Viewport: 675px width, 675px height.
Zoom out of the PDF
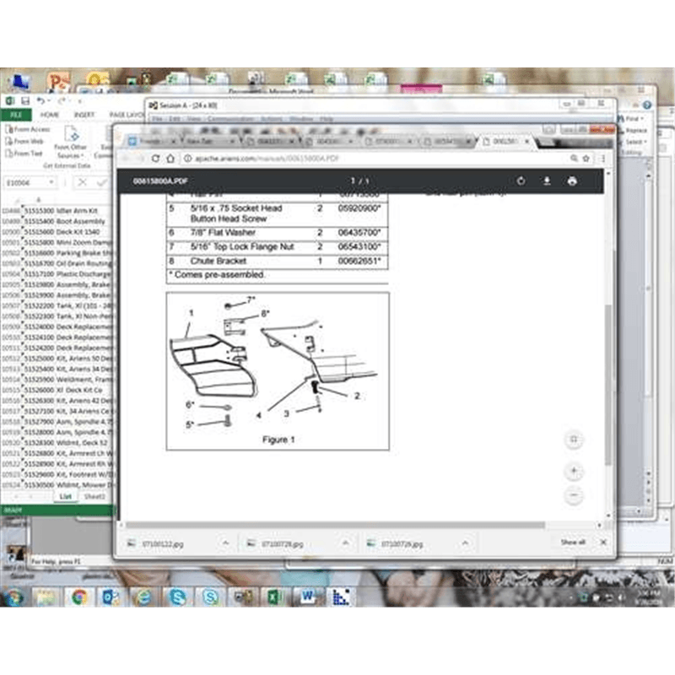click(x=574, y=495)
